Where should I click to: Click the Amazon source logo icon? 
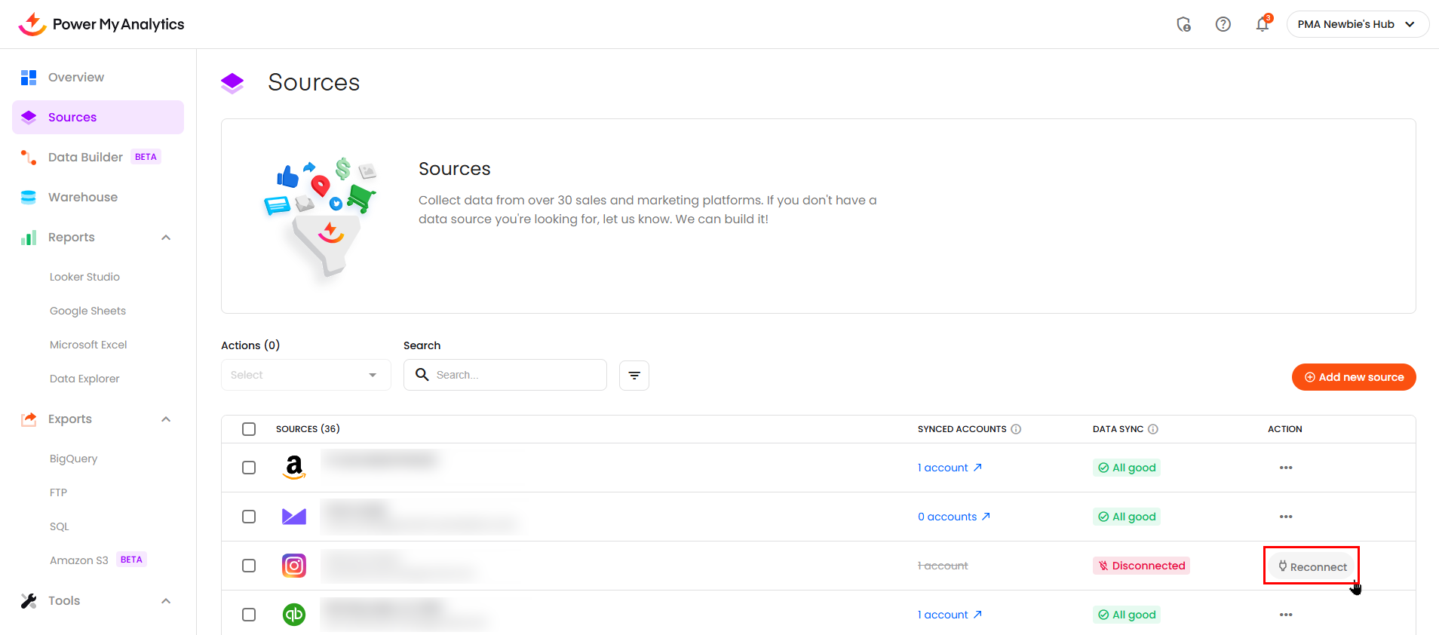[294, 468]
